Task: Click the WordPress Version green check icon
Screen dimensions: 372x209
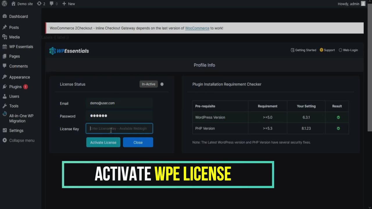Action: 338,117
